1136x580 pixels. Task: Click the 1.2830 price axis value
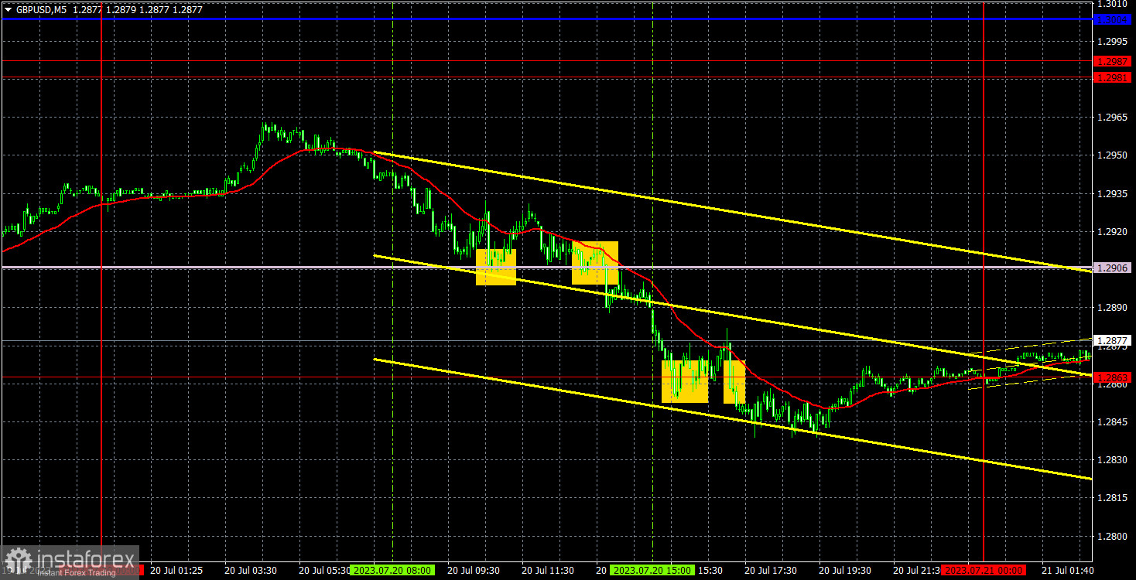[1114, 460]
